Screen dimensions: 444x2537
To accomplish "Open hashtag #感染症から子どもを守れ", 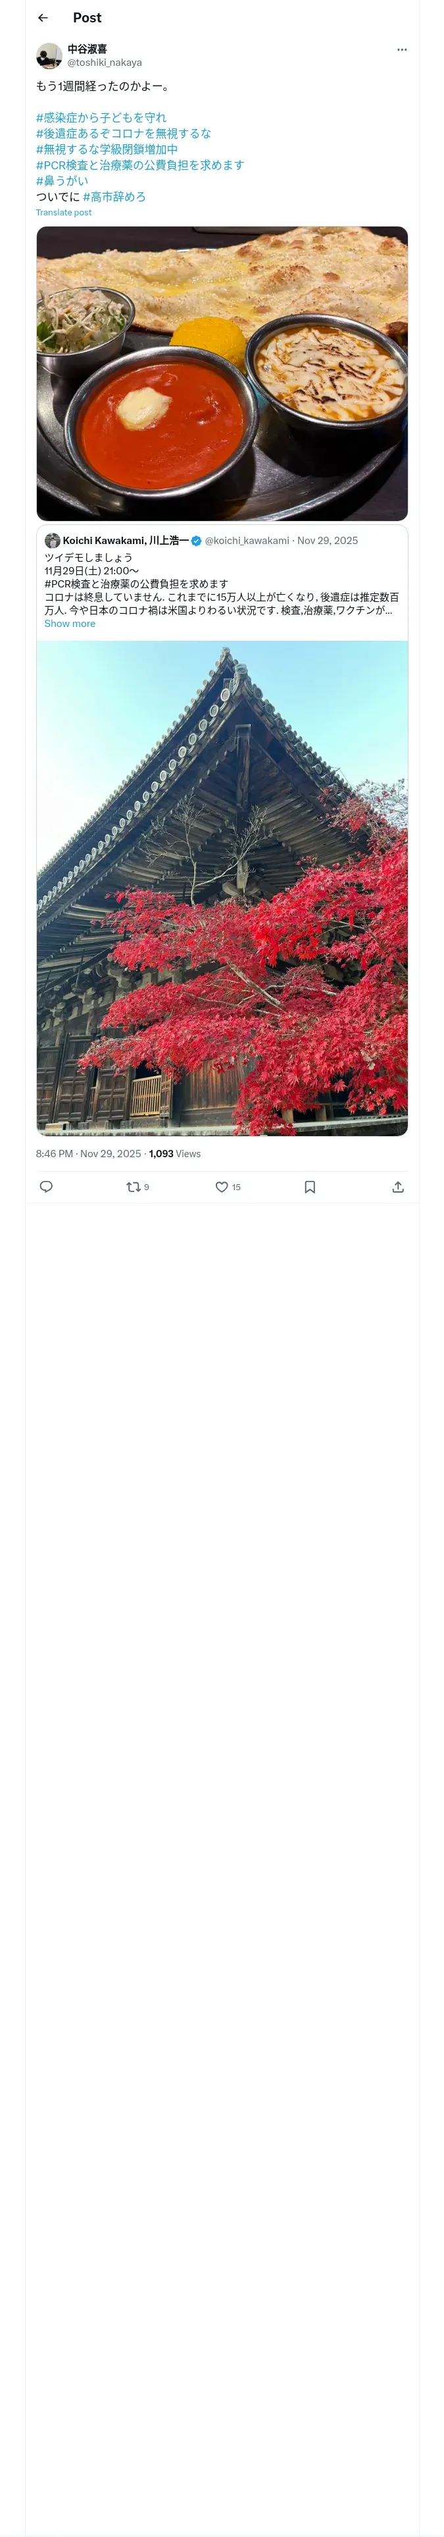I will coord(101,118).
